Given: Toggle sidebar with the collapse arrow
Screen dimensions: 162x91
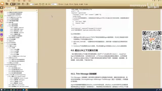Looking at the screenshot, I should (2, 8).
